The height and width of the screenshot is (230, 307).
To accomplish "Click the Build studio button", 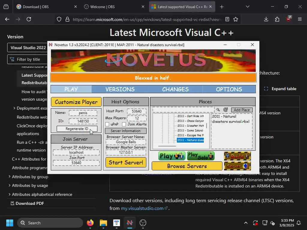I will [237, 156].
